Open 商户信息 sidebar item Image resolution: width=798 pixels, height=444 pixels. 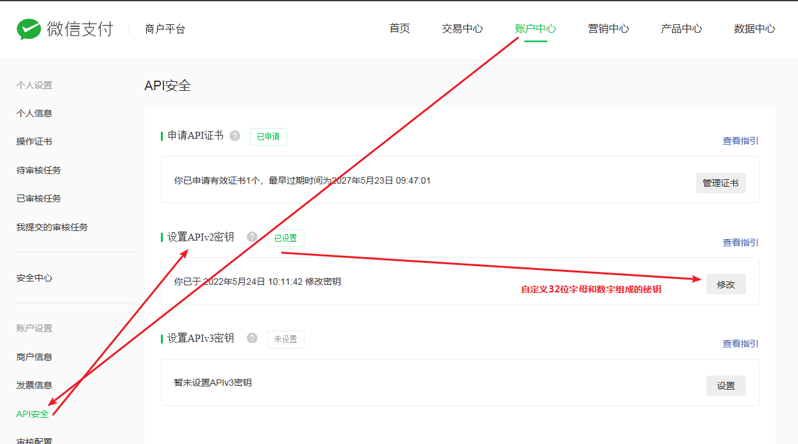[x=34, y=357]
